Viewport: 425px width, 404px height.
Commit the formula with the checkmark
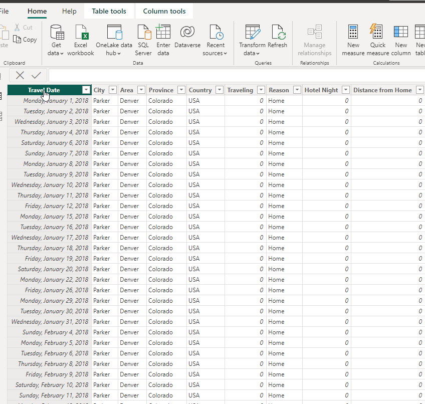click(36, 75)
